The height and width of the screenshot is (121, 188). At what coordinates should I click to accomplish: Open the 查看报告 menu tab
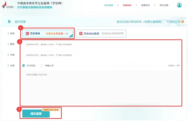click(145, 5)
